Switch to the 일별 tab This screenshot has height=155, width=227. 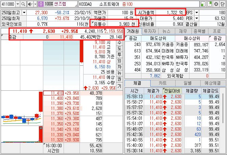(x=188, y=83)
